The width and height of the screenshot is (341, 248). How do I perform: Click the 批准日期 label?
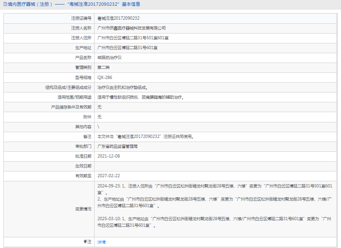tap(83, 156)
